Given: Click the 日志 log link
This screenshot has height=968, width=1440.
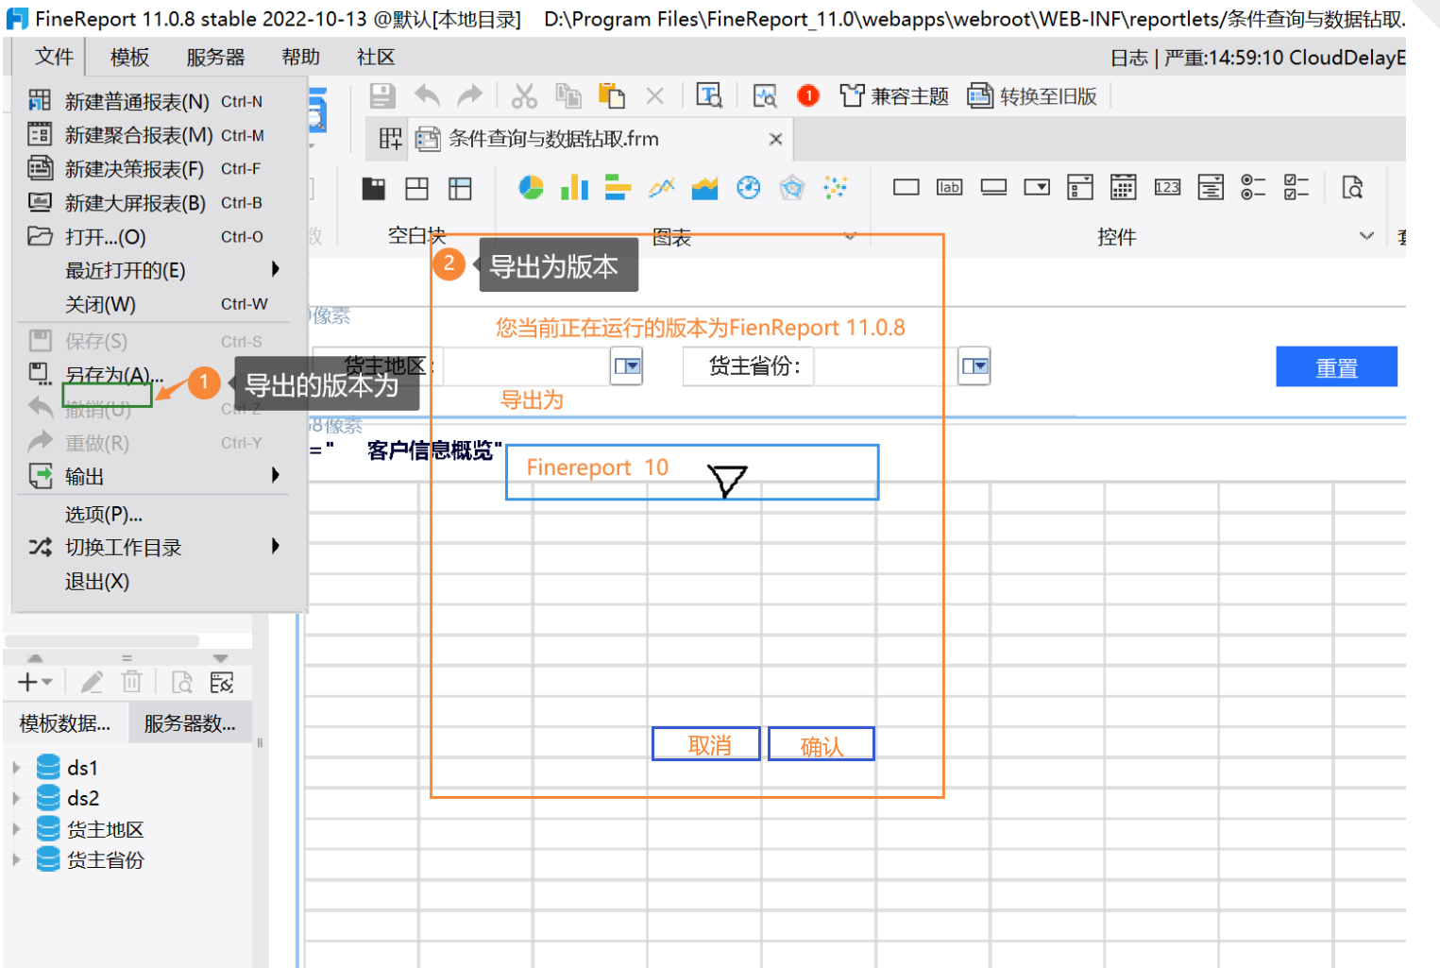Looking at the screenshot, I should (x=1128, y=58).
